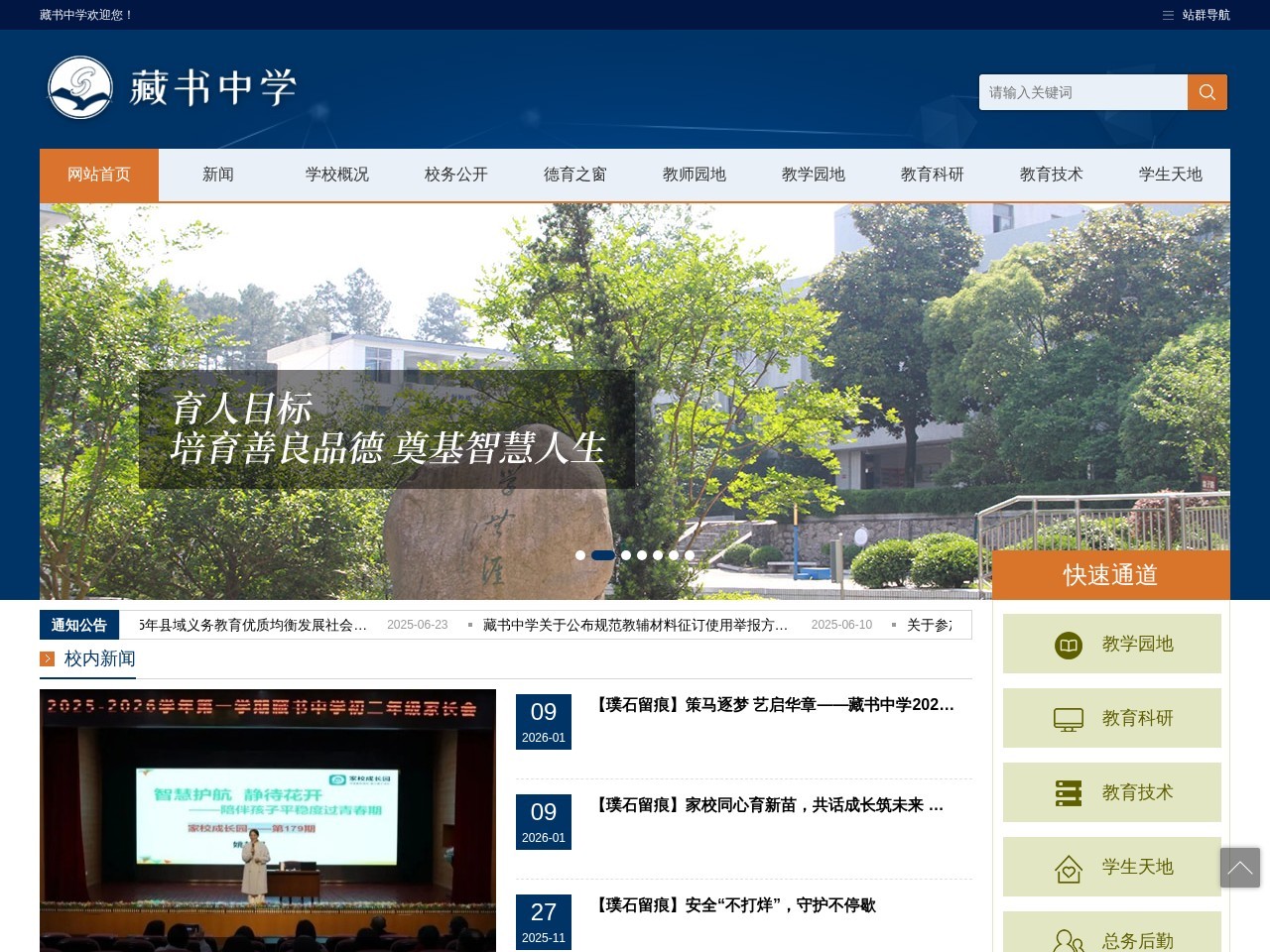The height and width of the screenshot is (952, 1270).
Task: Click the house icon beside 学生天地
Action: [x=1068, y=869]
